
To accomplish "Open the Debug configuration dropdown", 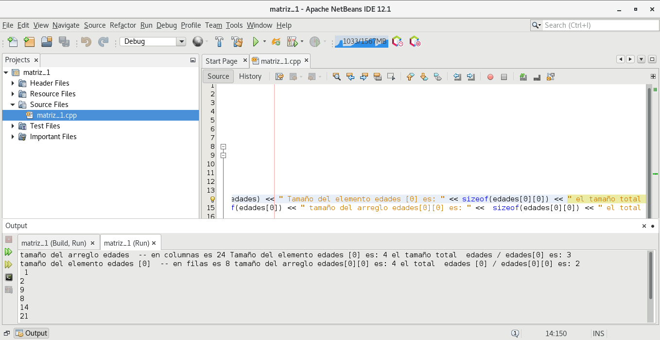I will (x=181, y=42).
